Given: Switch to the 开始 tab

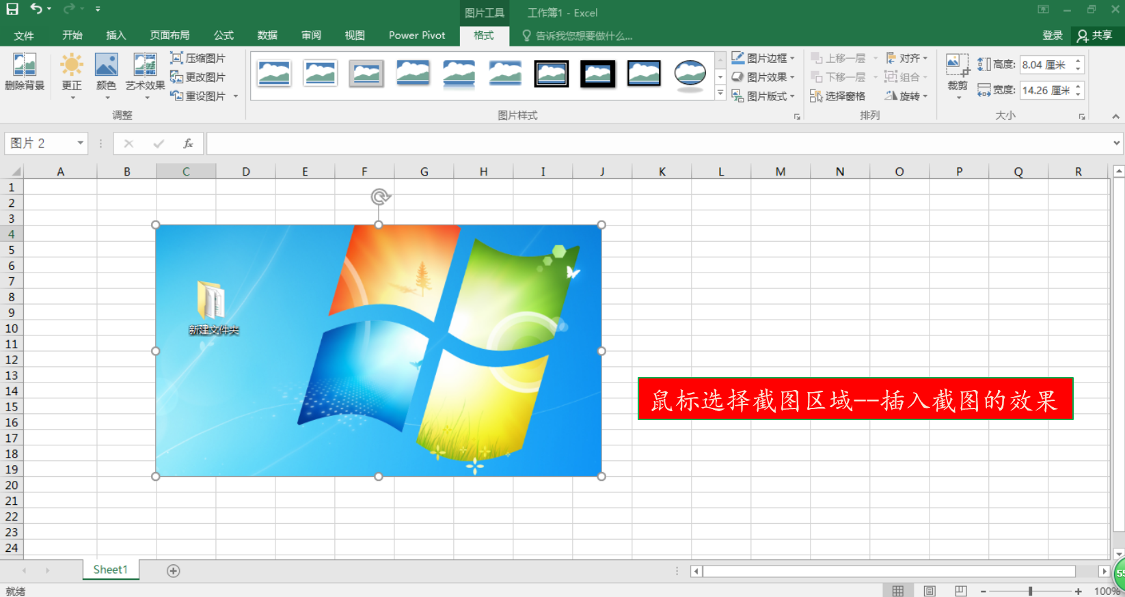Looking at the screenshot, I should tap(72, 36).
